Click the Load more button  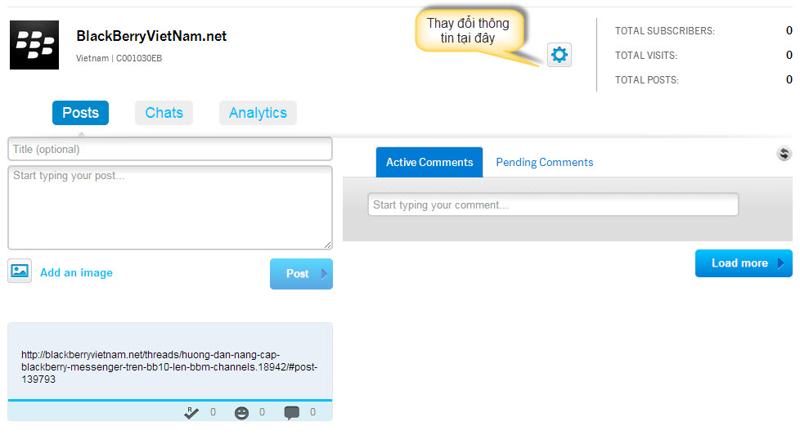pyautogui.click(x=744, y=263)
